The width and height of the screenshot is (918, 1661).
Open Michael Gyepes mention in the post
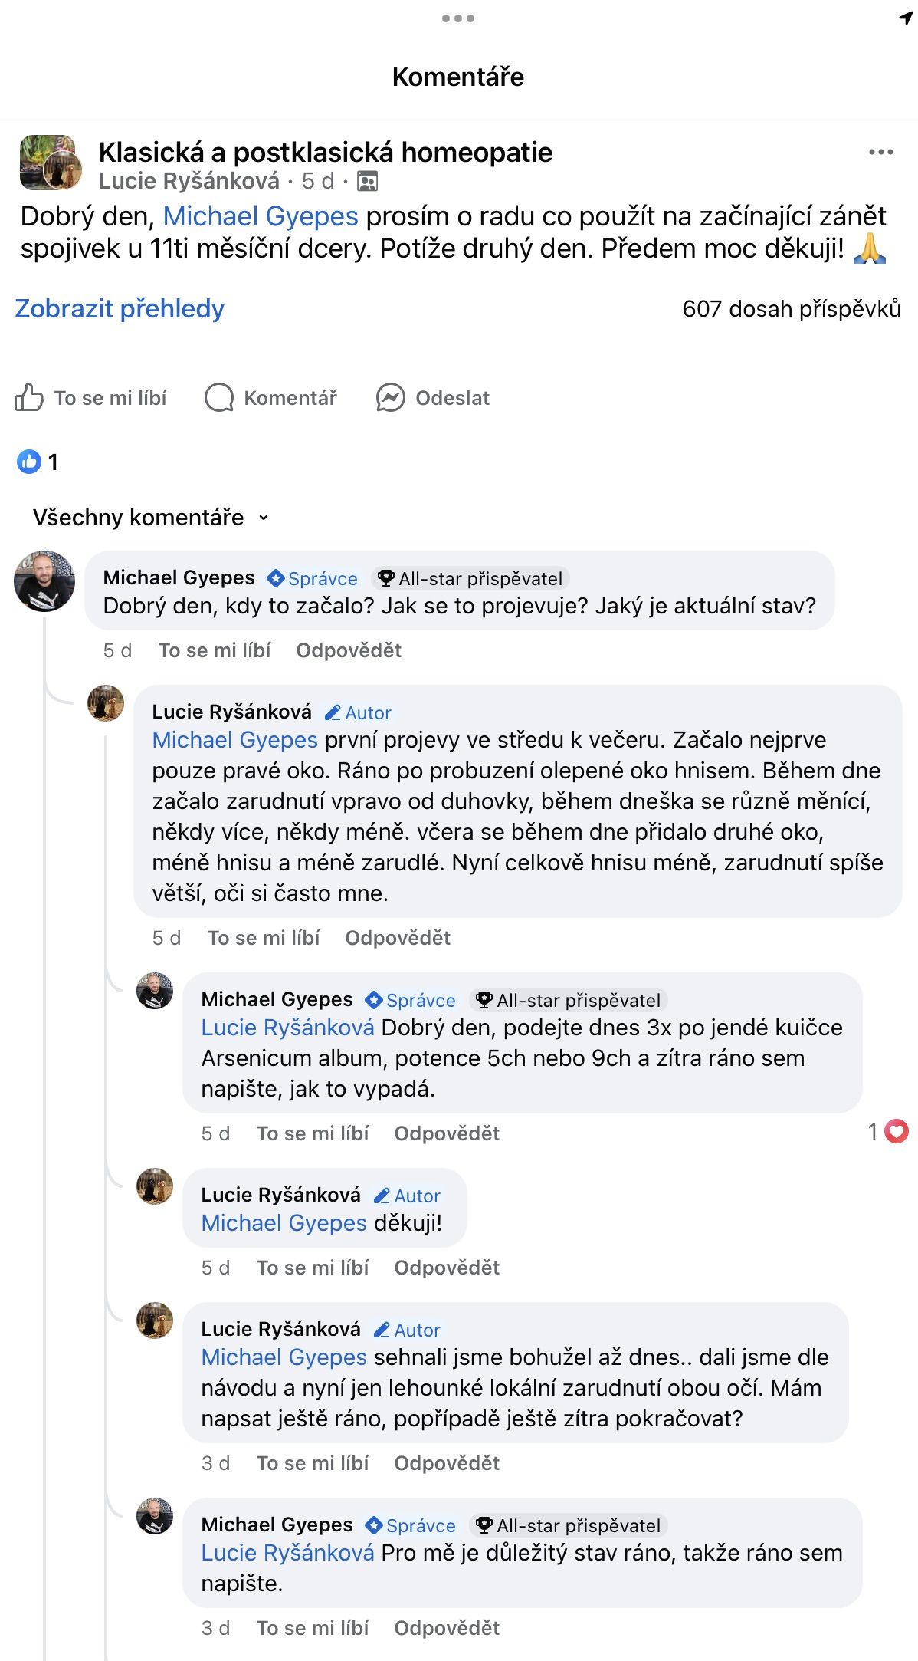(261, 216)
